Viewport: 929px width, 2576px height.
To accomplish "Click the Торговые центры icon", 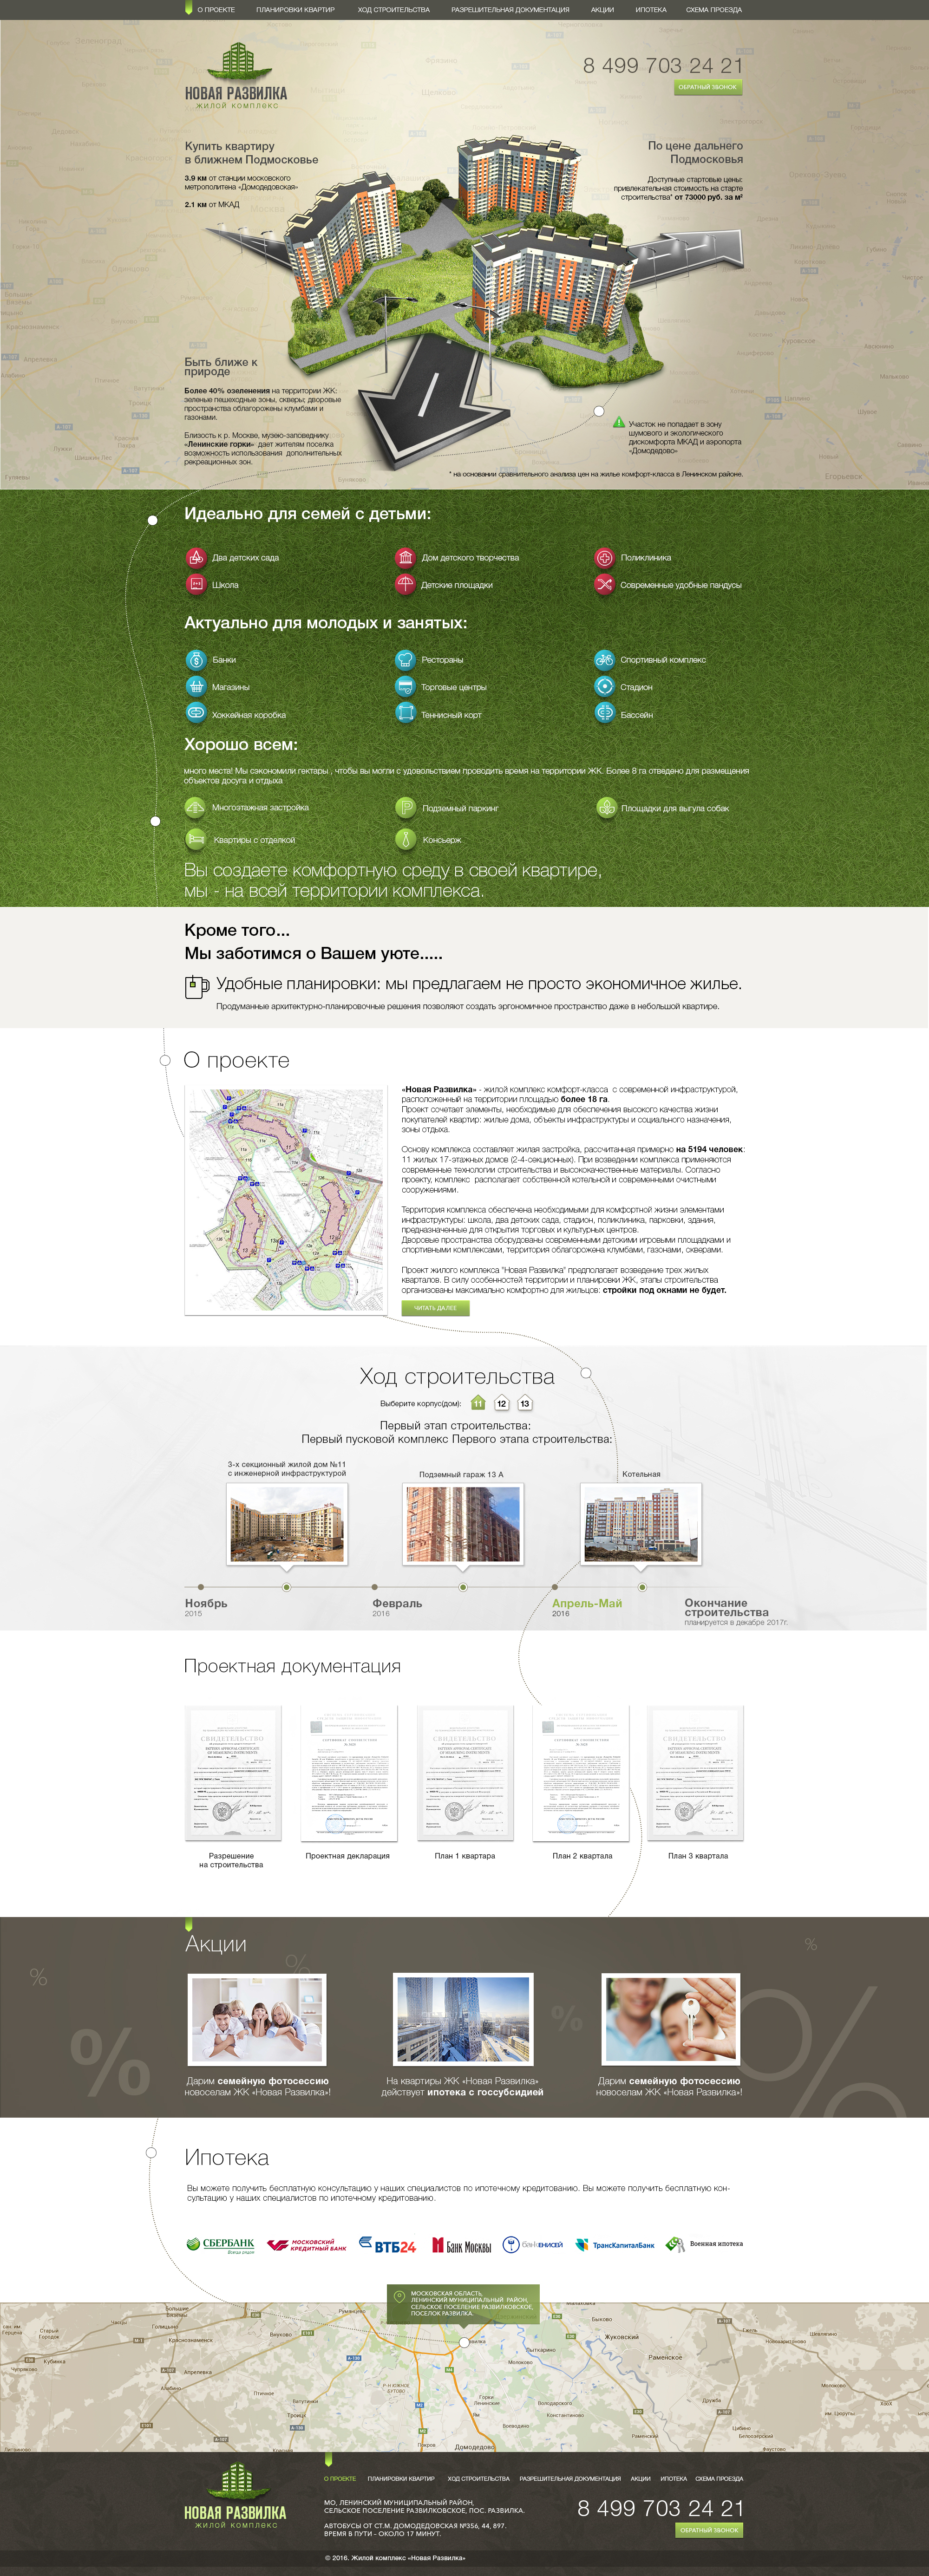I will pos(405,686).
